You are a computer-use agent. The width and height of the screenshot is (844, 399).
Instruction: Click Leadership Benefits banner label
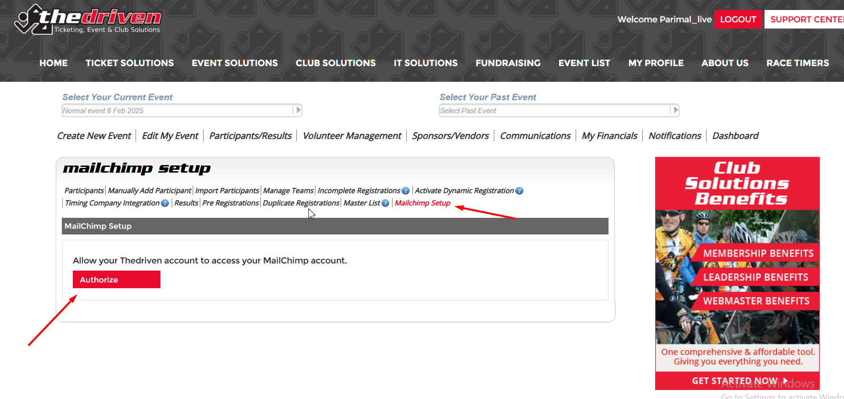click(756, 277)
